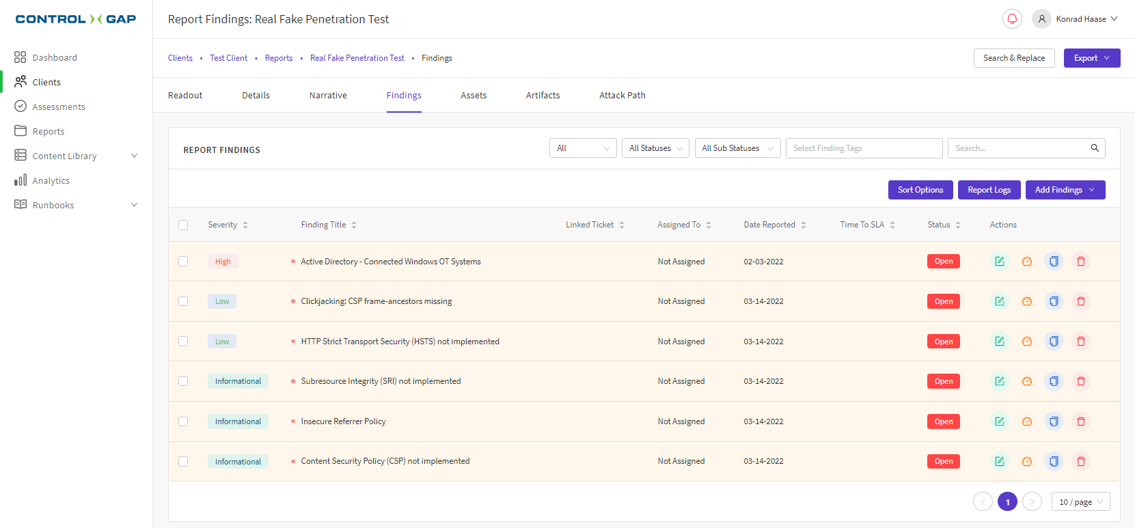Select the Insecure Referrer Policy row checkbox
Screen dimensions: 1135x528
183,421
